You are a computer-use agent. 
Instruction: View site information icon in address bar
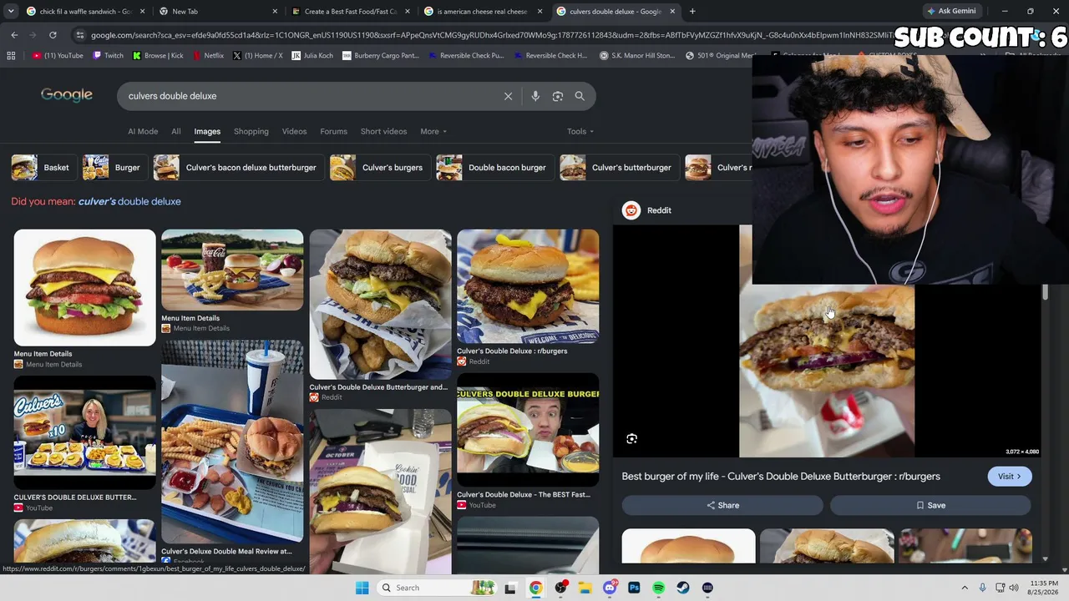tap(79, 35)
